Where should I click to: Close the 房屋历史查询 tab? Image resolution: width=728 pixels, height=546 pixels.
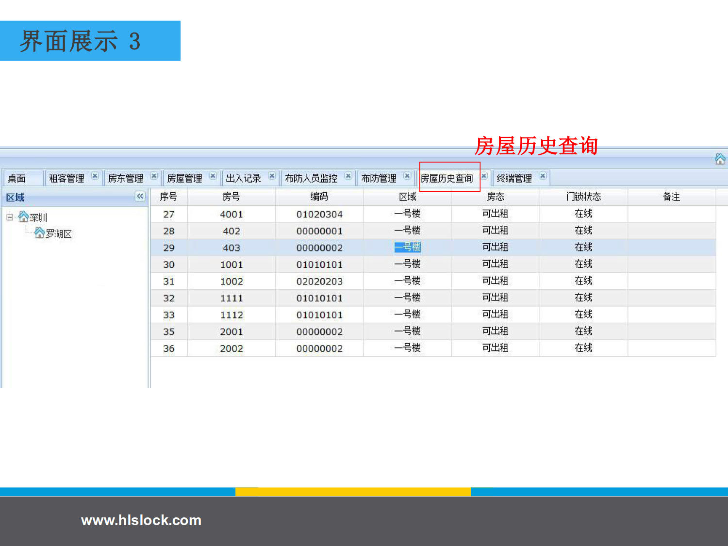484,176
